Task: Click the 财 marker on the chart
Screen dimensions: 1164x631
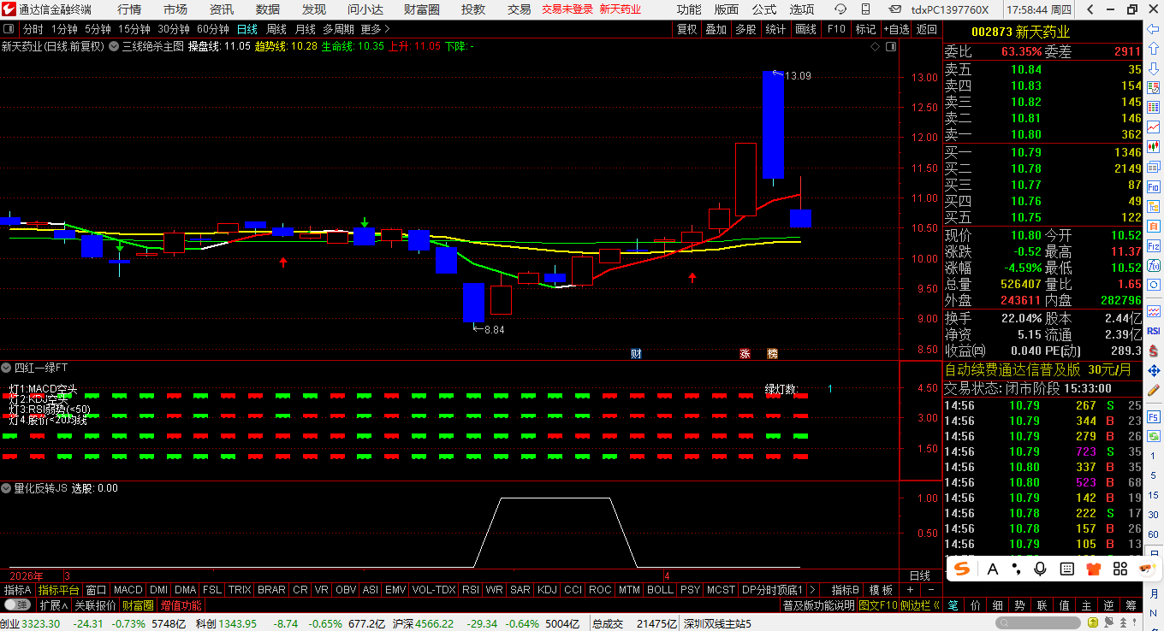Action: [x=636, y=353]
